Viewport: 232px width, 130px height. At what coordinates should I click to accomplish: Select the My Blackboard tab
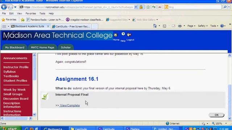coord(14,47)
